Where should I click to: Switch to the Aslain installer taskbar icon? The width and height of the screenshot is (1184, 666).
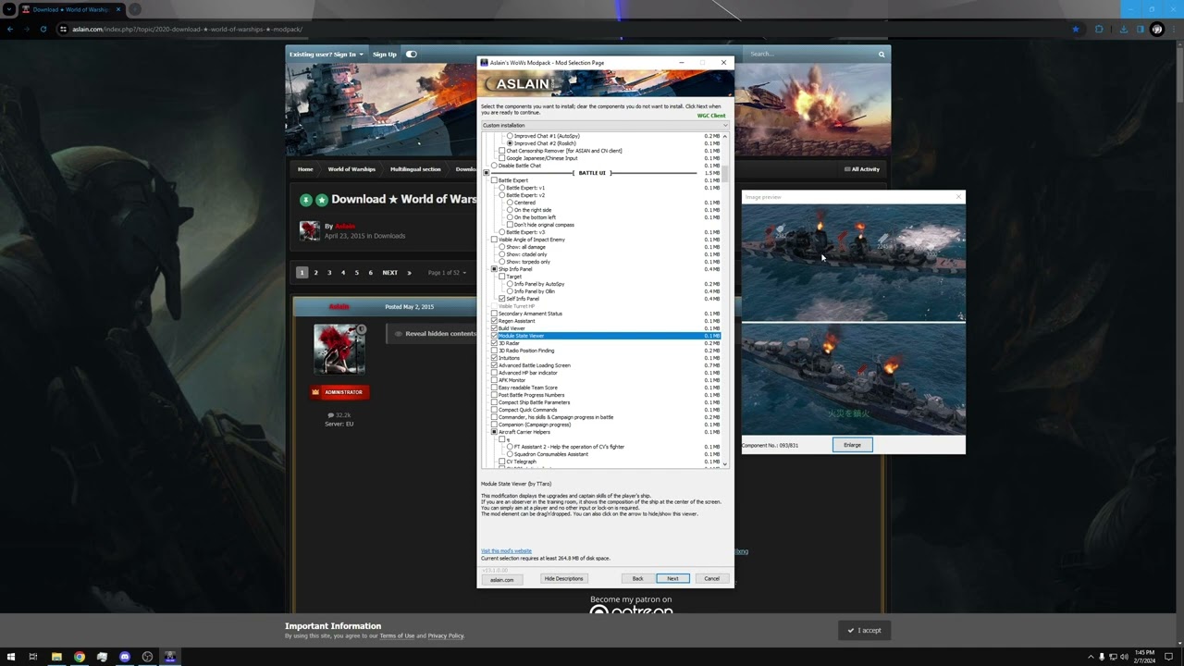170,657
